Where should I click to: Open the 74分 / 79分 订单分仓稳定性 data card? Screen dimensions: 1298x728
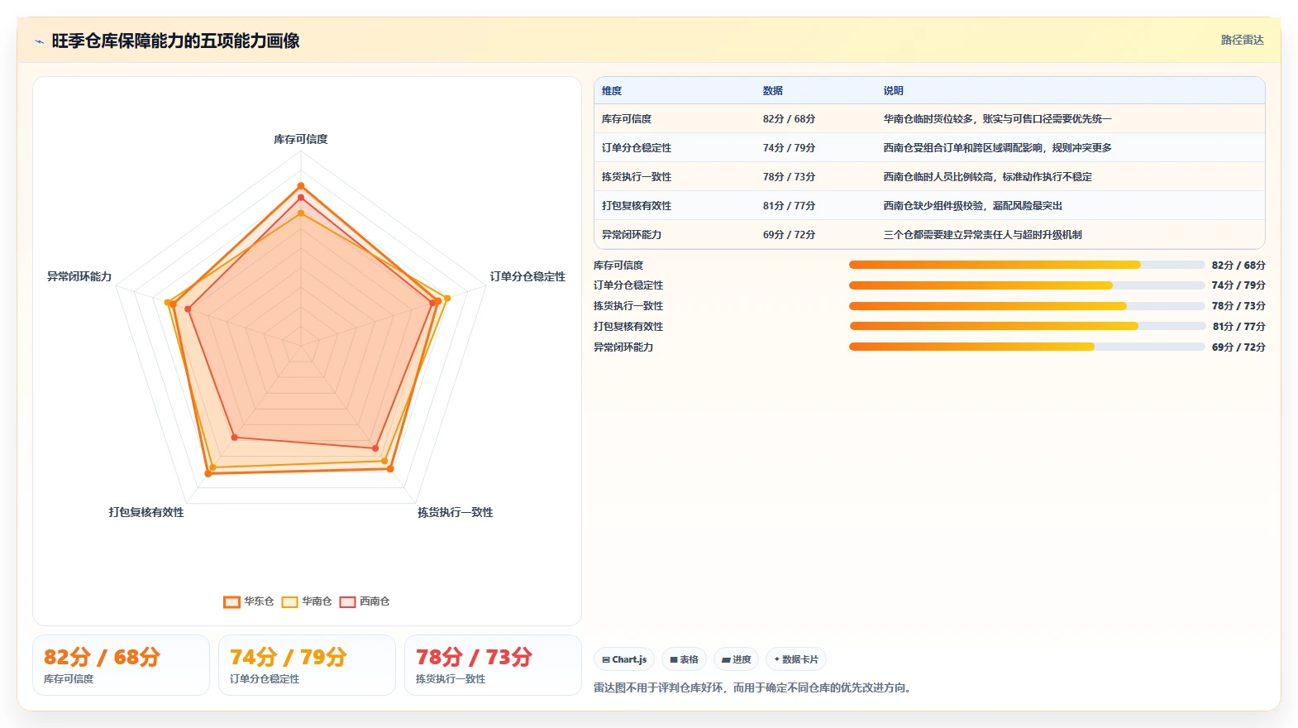307,665
